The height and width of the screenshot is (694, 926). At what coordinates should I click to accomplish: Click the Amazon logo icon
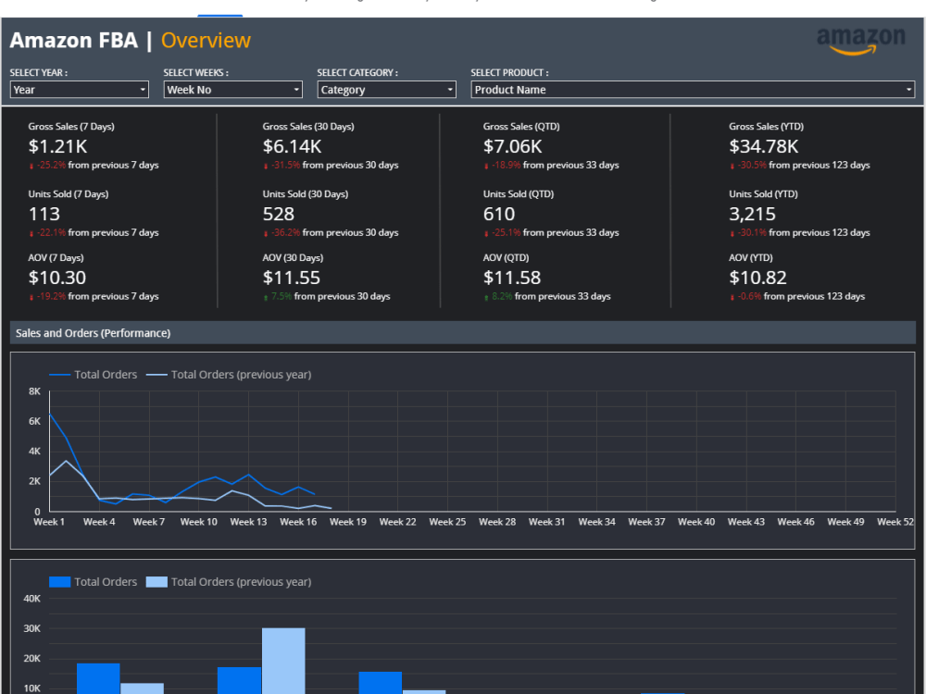point(860,42)
